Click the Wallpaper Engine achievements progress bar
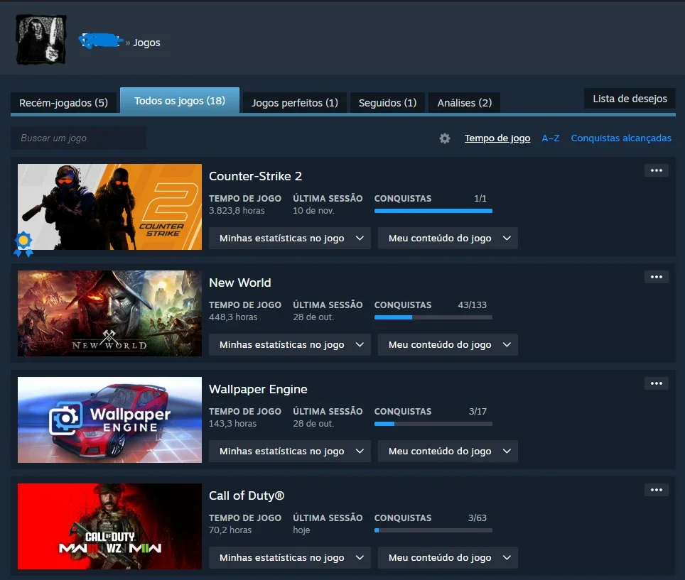Image resolution: width=685 pixels, height=580 pixels. (x=433, y=424)
